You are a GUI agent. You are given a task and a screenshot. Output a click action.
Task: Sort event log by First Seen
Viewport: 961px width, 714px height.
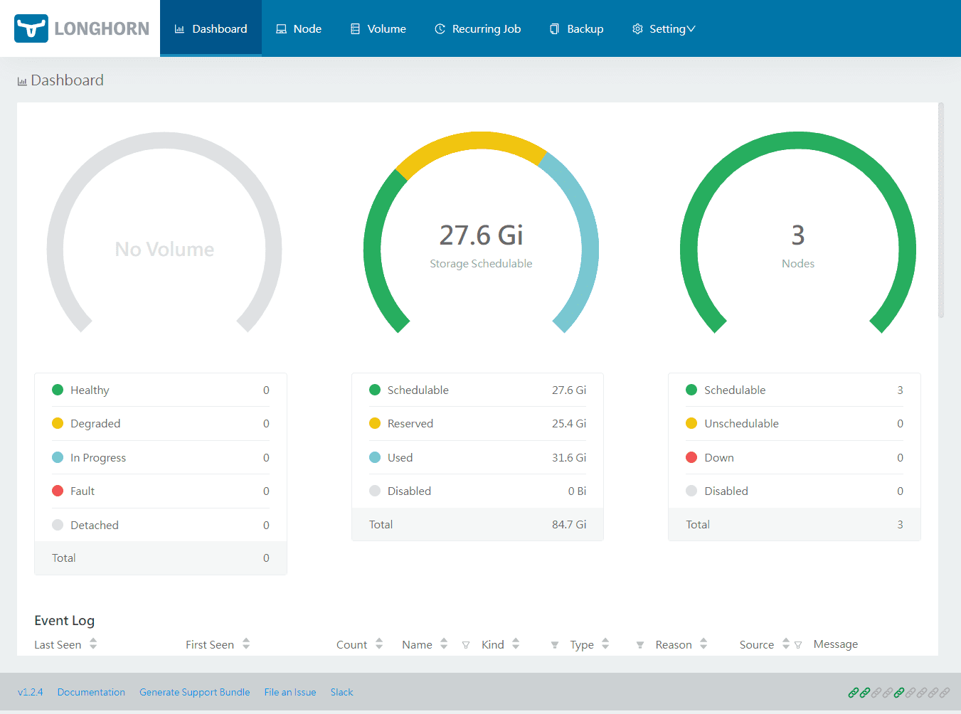coord(246,644)
